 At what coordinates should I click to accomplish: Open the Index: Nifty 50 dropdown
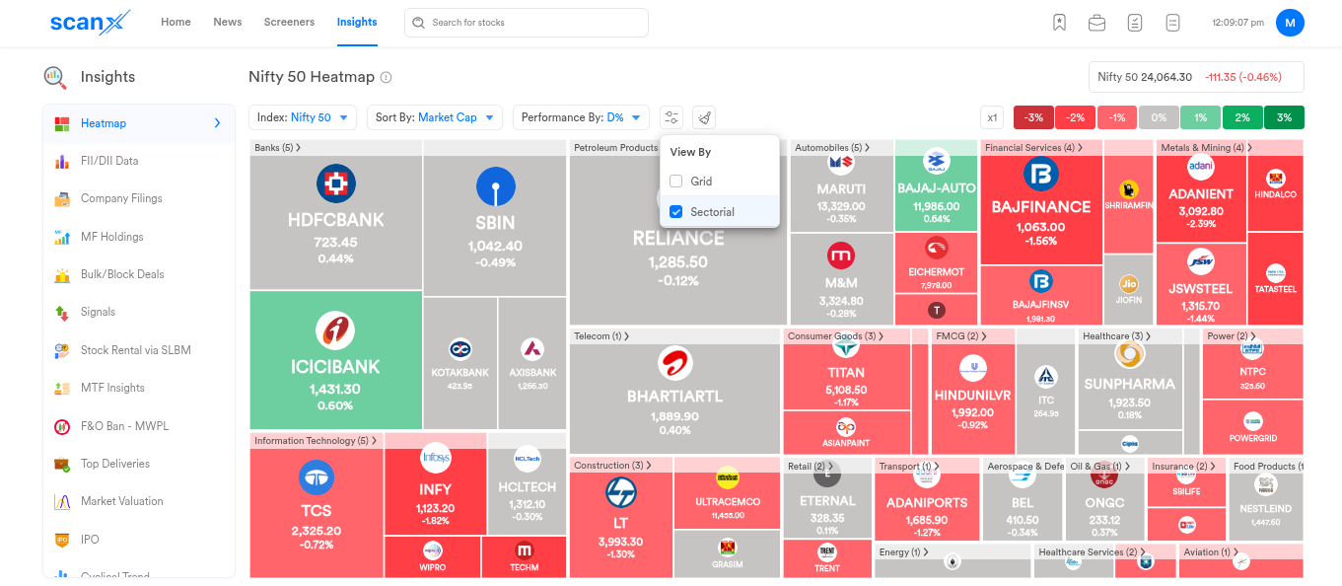click(x=303, y=117)
